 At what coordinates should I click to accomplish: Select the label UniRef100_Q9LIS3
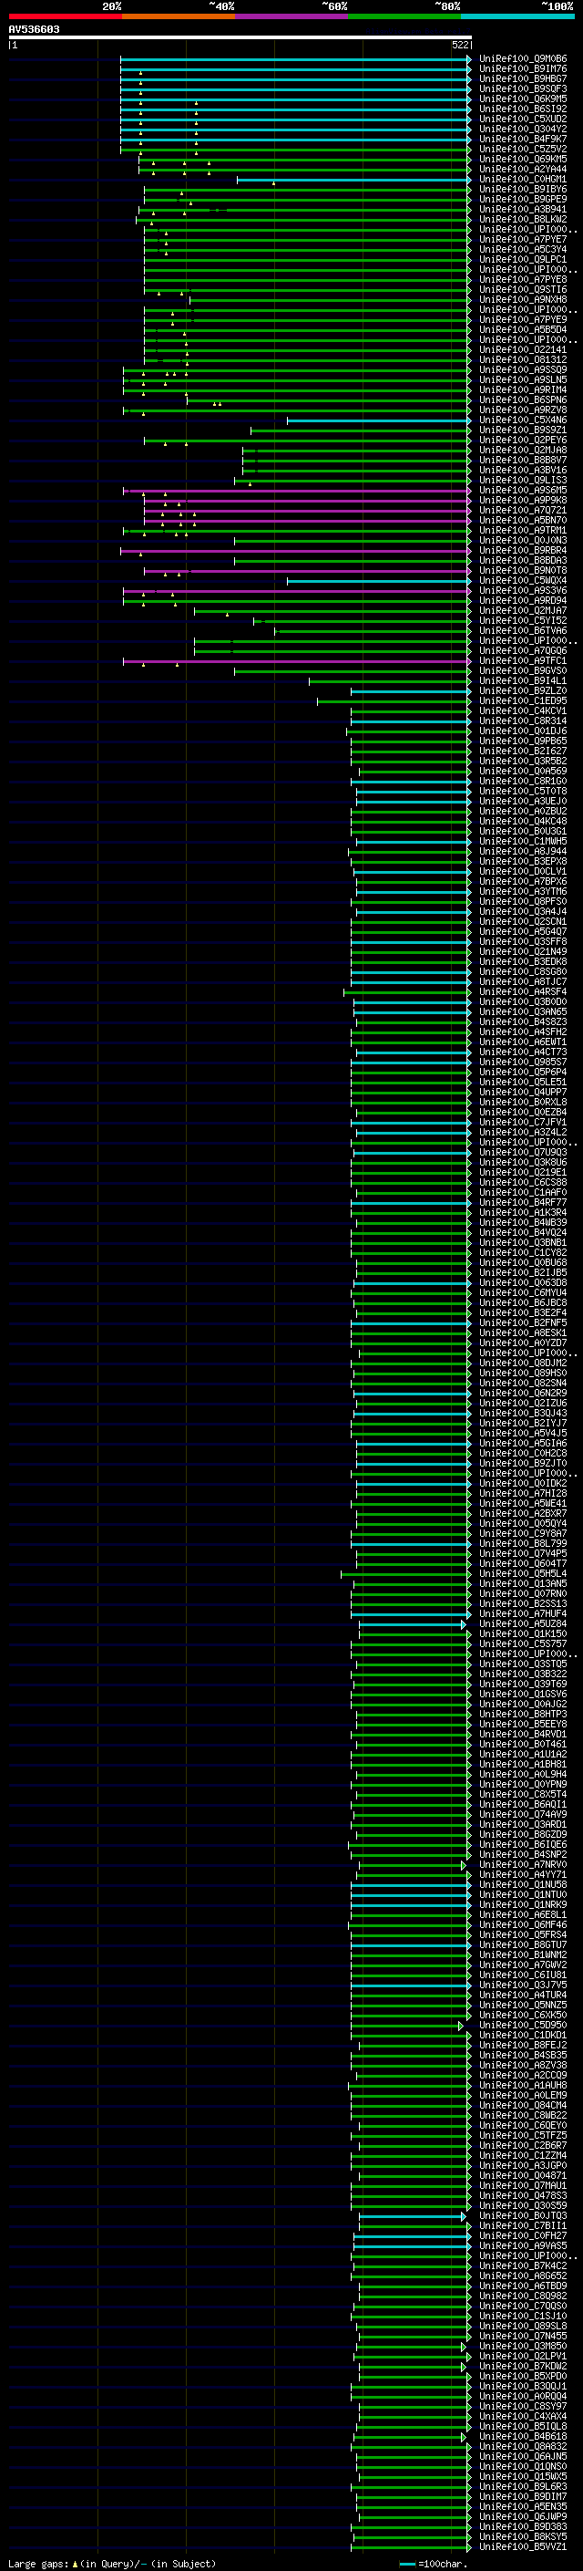523,480
